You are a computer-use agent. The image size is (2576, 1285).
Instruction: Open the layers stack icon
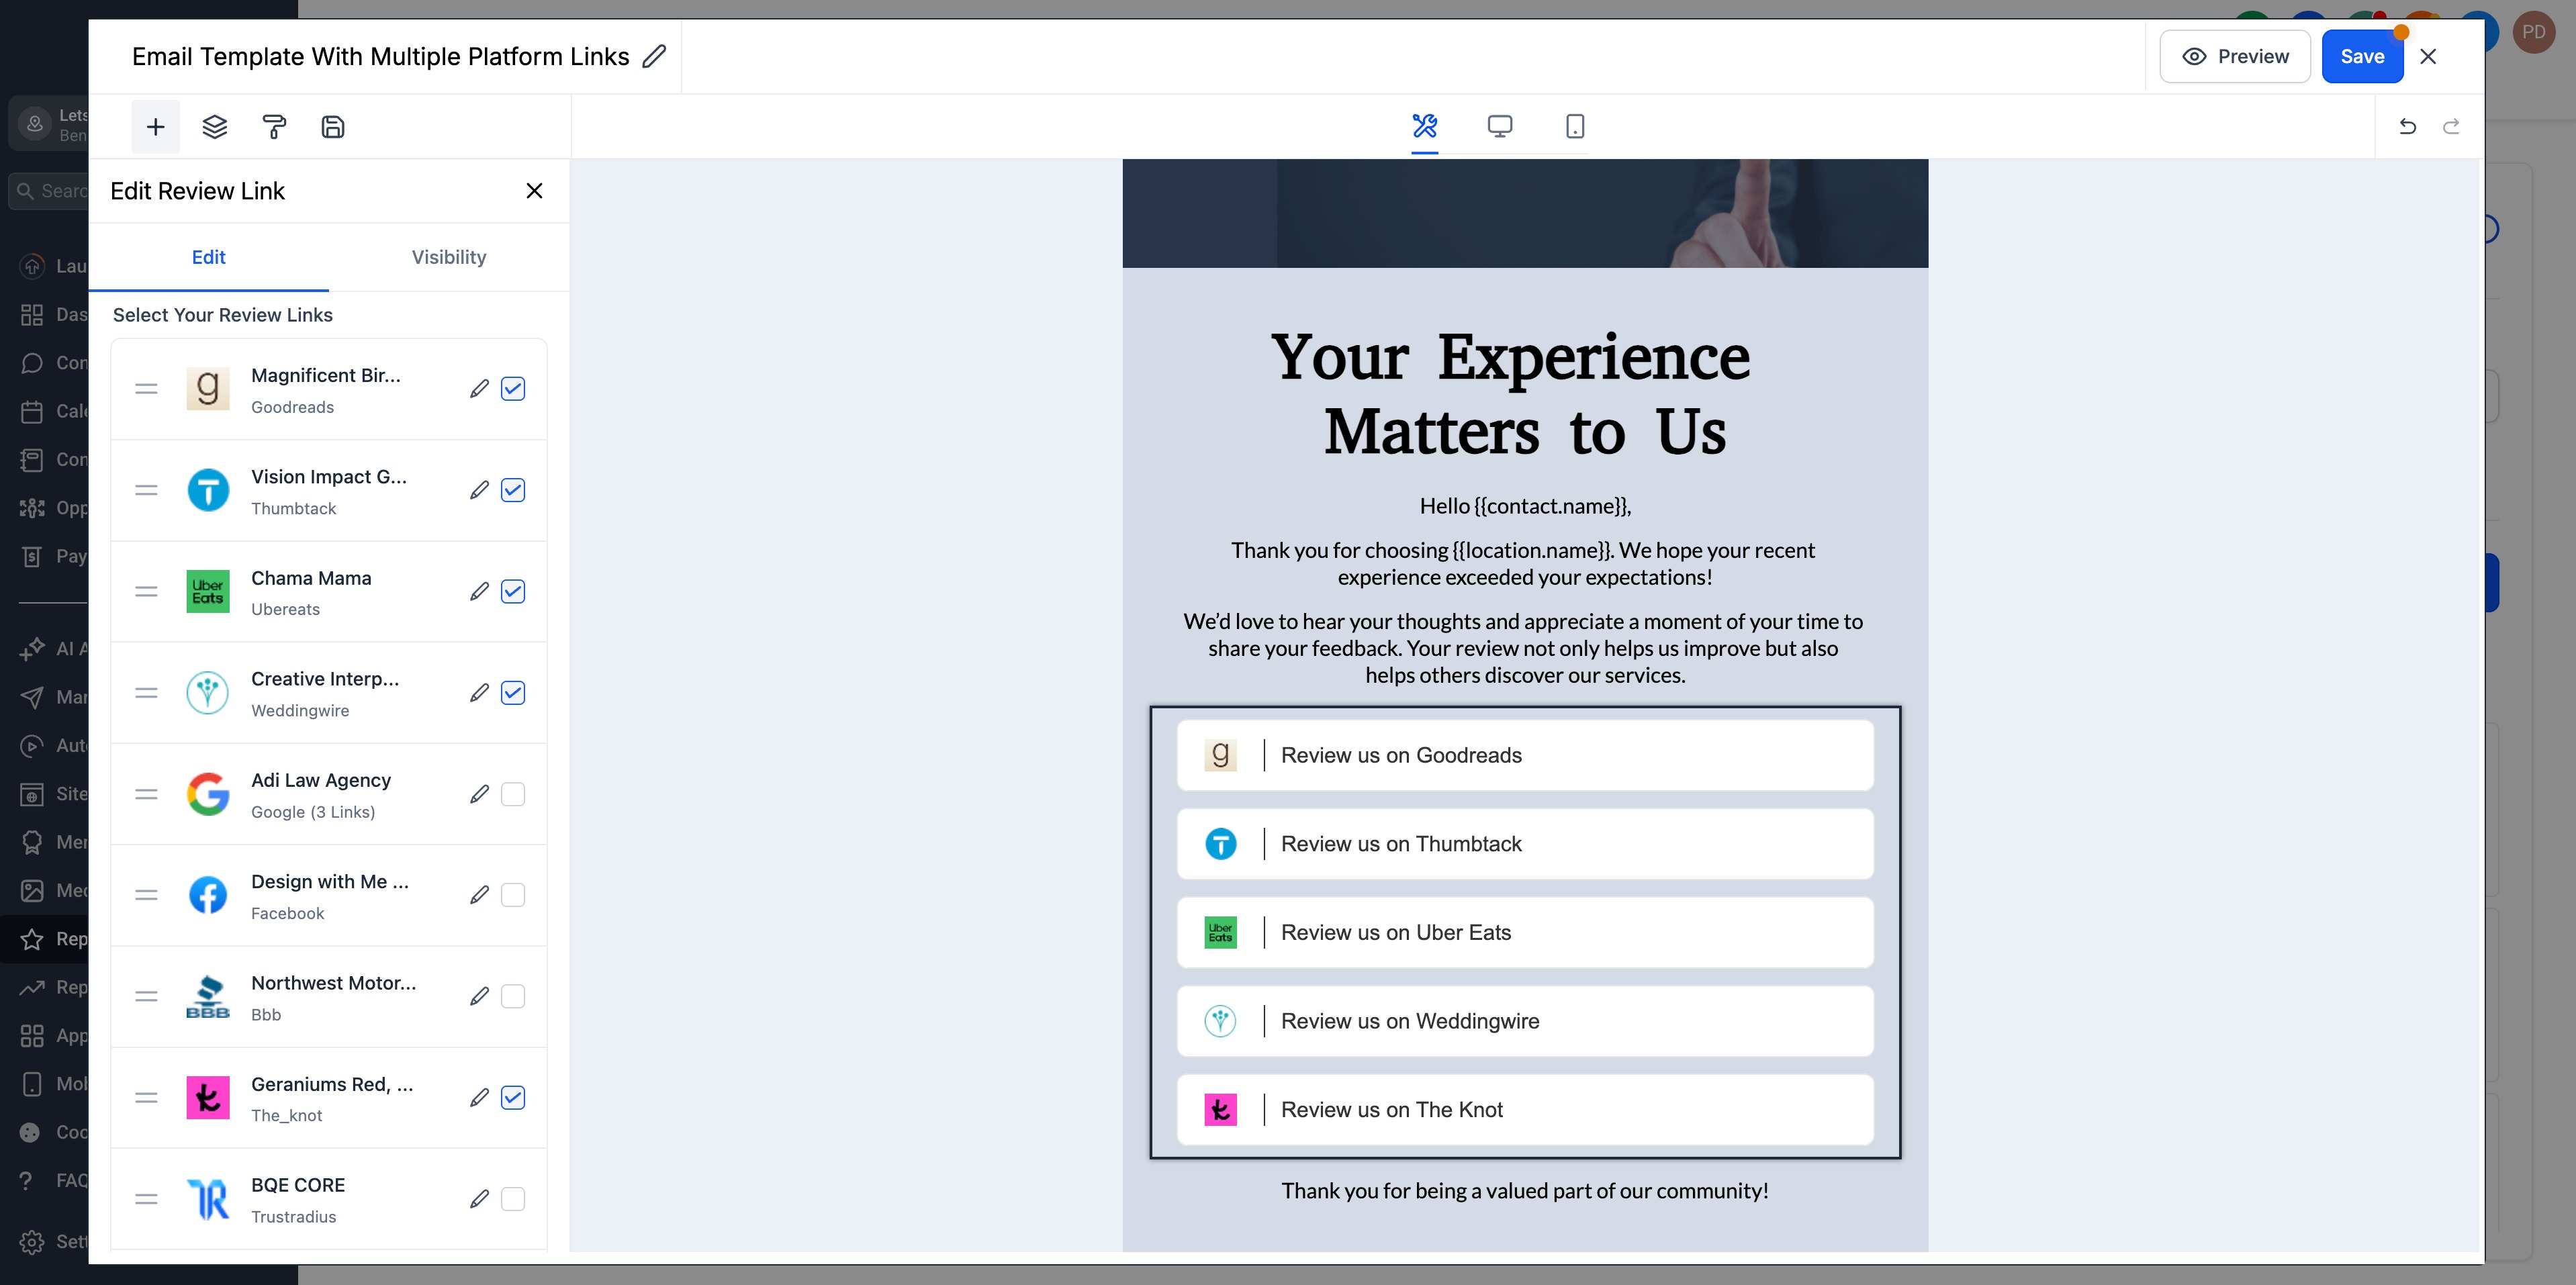point(214,127)
